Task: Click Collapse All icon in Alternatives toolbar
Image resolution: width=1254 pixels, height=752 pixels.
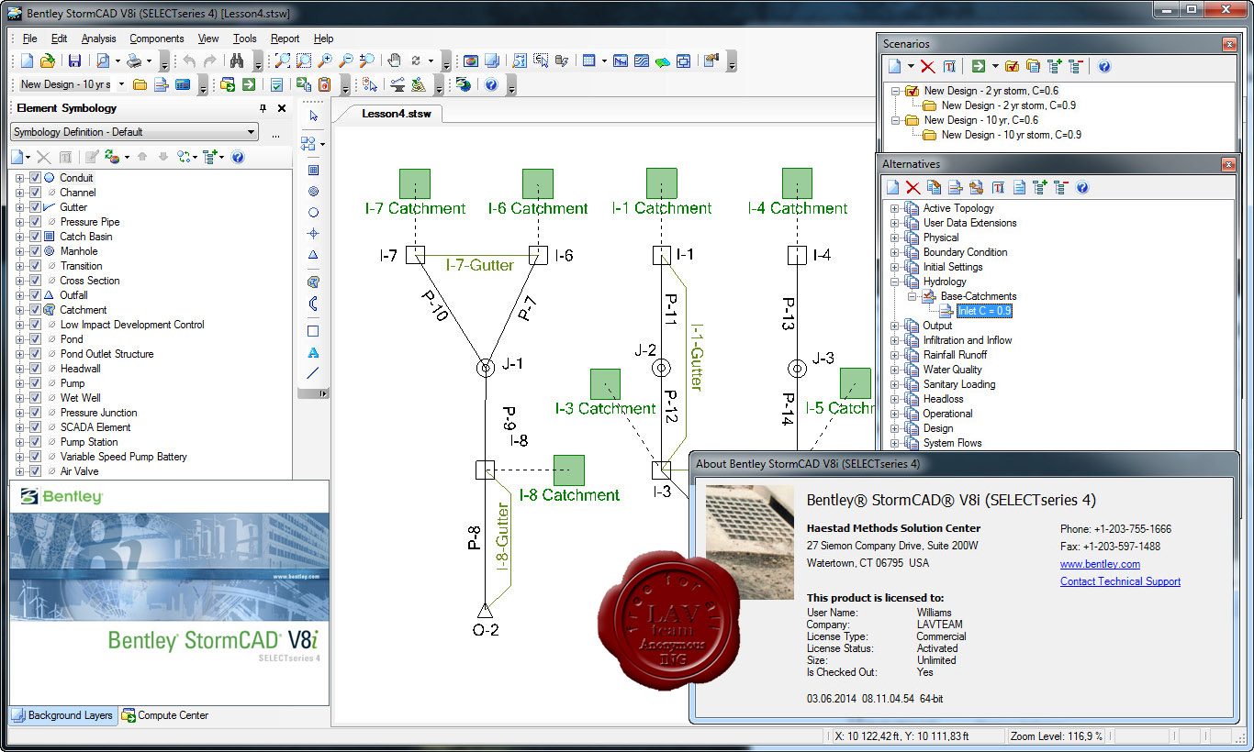Action: tap(1060, 187)
